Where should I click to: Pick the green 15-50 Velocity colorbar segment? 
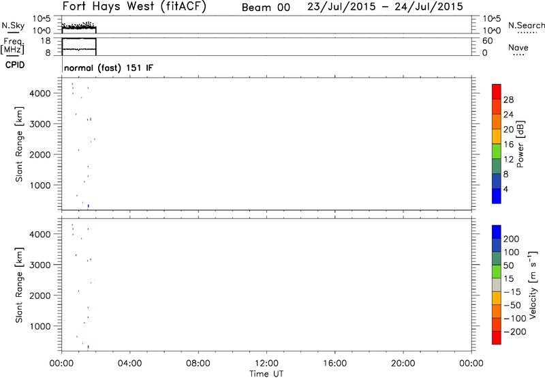(x=497, y=272)
